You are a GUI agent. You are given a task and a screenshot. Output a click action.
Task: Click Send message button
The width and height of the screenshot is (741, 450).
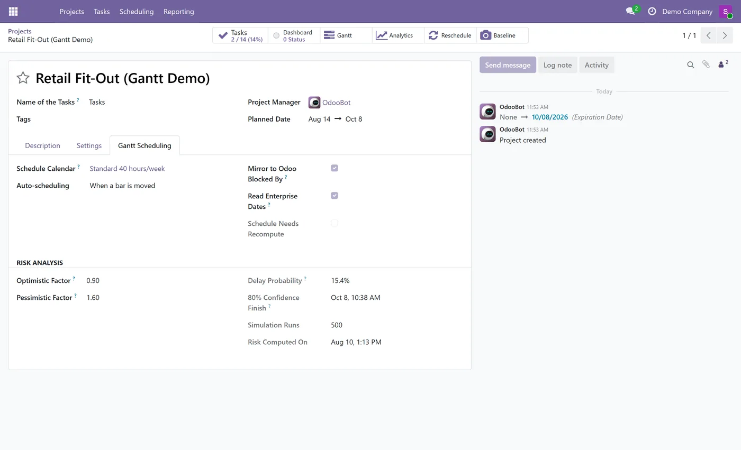click(508, 65)
